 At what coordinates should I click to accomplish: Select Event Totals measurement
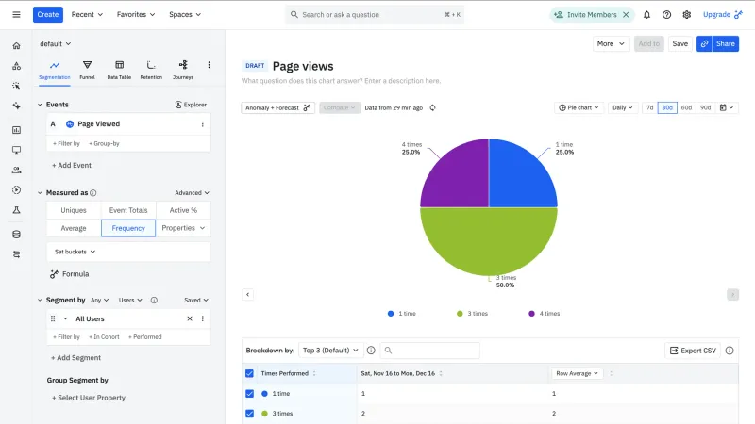[x=128, y=210]
